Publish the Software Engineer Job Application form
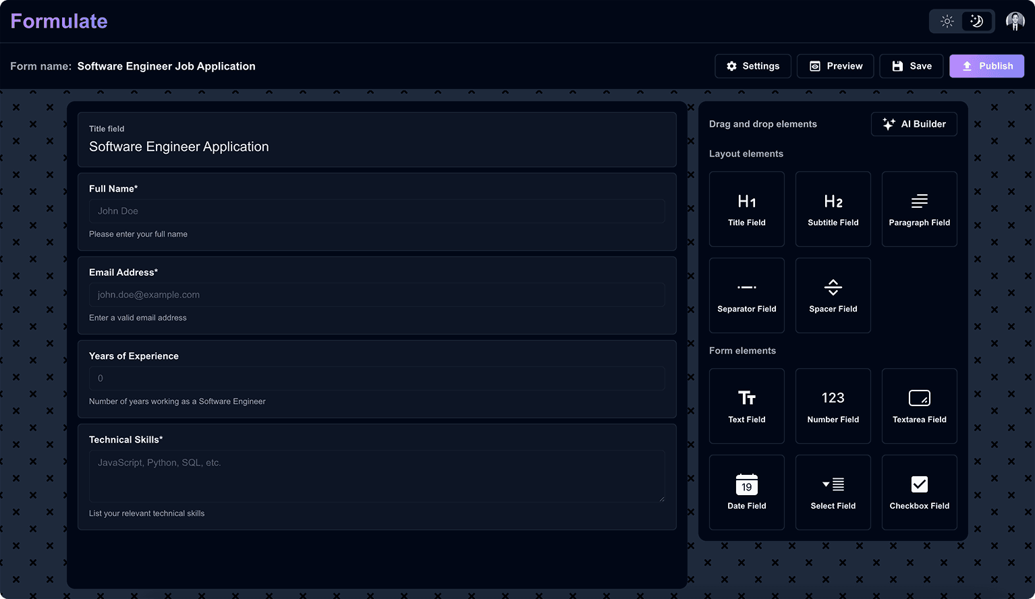 986,65
